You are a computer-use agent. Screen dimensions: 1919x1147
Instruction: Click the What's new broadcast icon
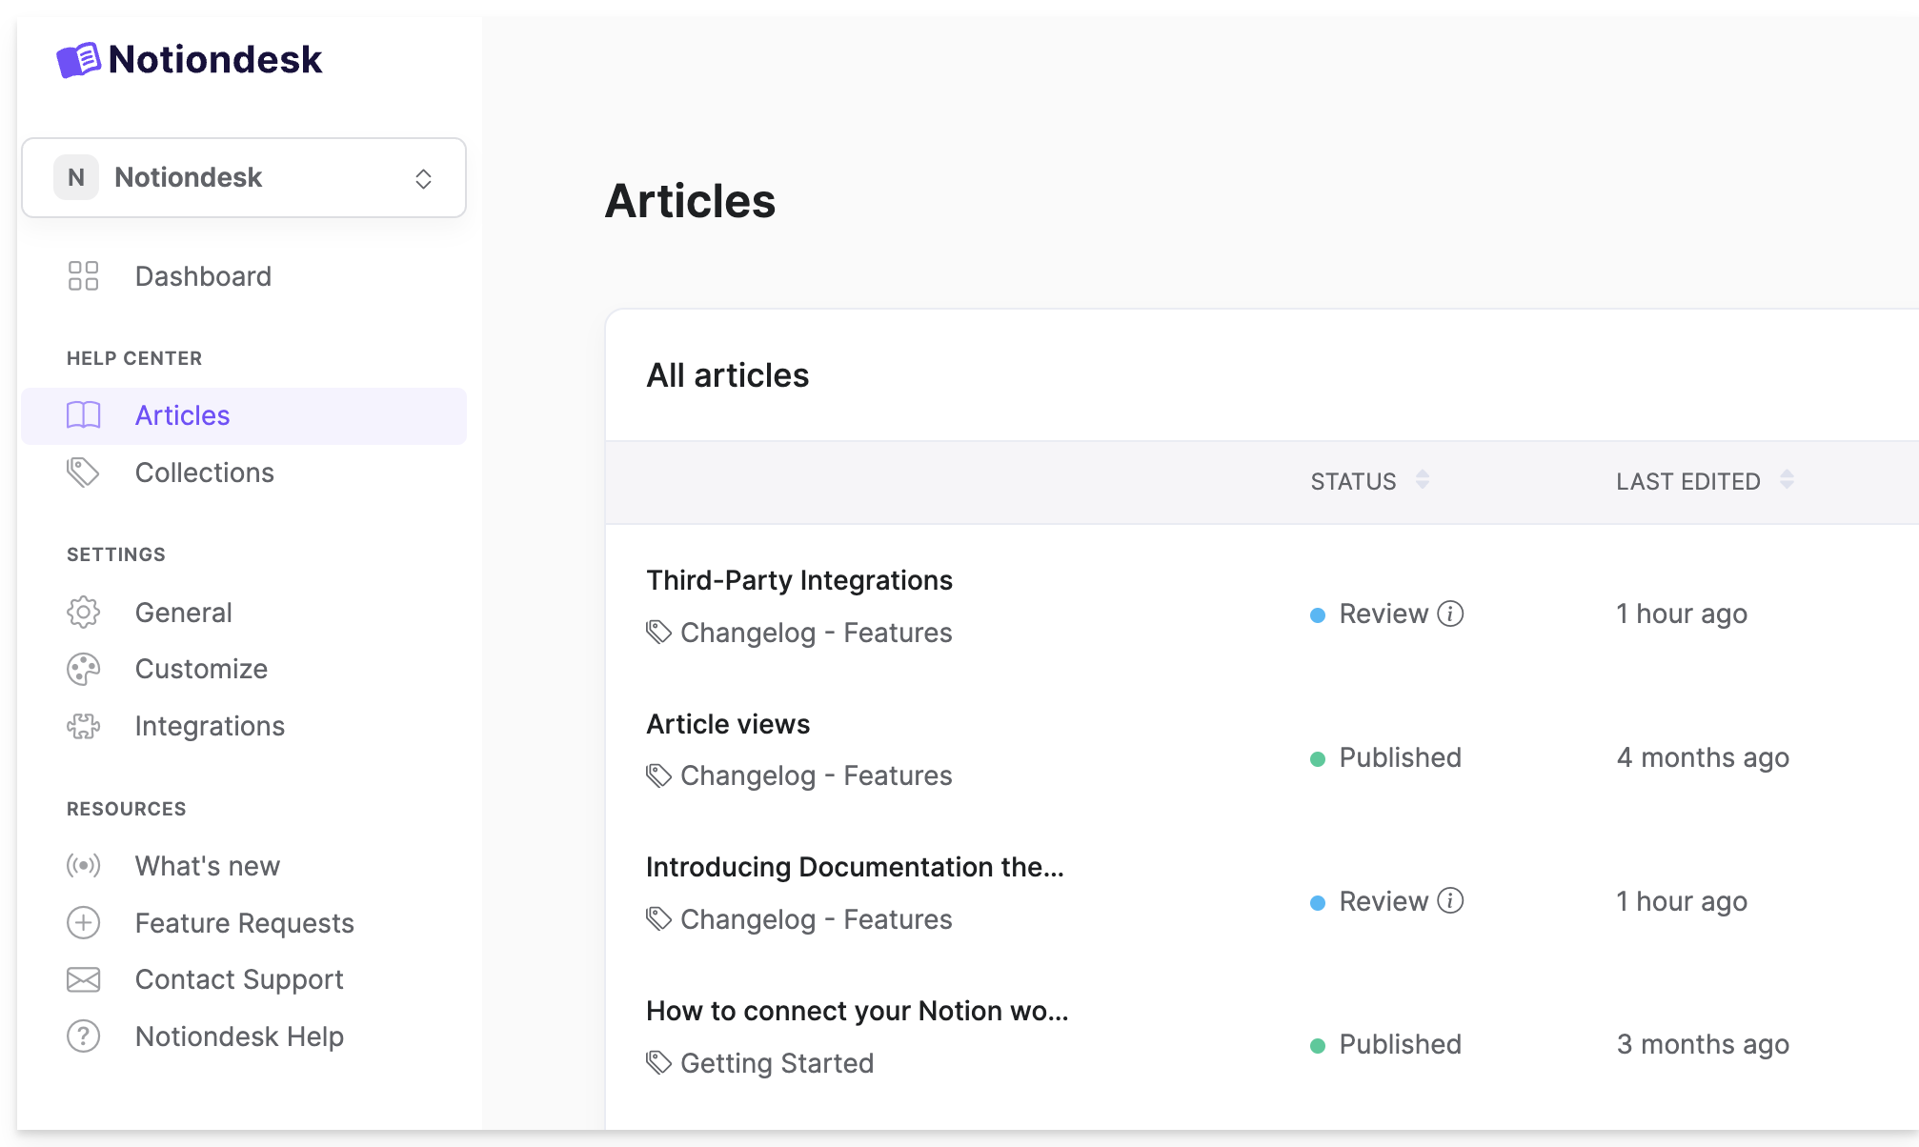click(x=84, y=866)
